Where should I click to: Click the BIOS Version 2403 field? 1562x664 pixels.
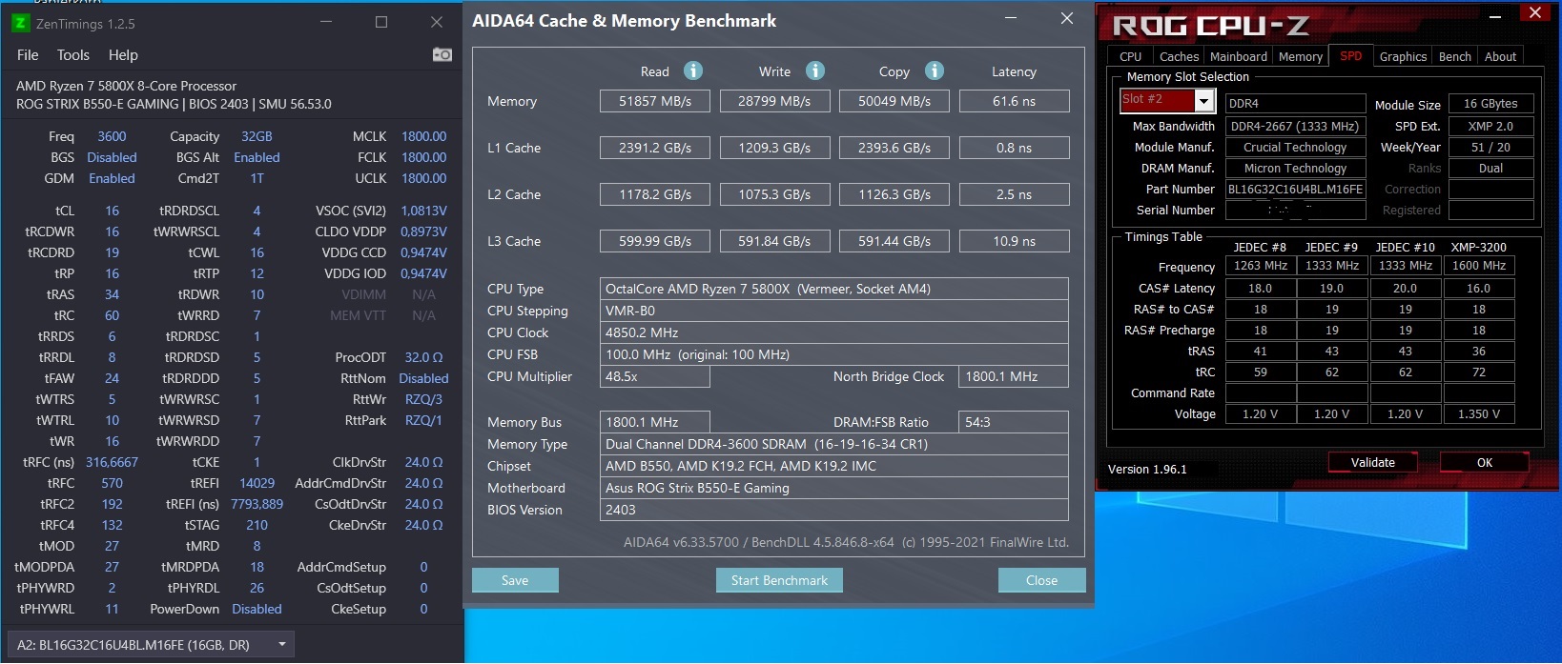tap(834, 510)
